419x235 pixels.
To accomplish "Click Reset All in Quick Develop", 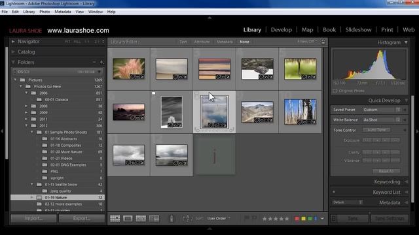I will tap(386, 171).
